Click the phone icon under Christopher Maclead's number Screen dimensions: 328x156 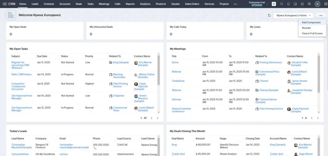click(95, 148)
